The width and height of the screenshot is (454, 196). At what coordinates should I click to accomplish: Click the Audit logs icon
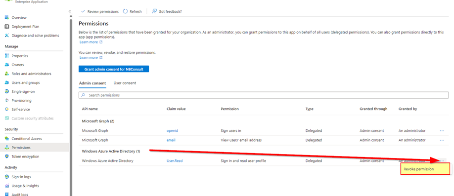7,194
